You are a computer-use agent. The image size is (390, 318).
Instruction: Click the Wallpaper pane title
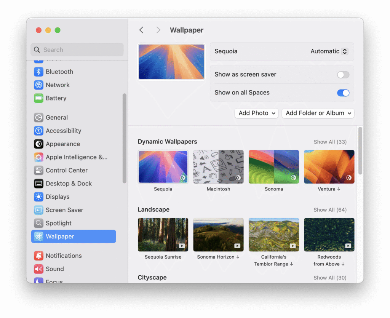pos(187,30)
